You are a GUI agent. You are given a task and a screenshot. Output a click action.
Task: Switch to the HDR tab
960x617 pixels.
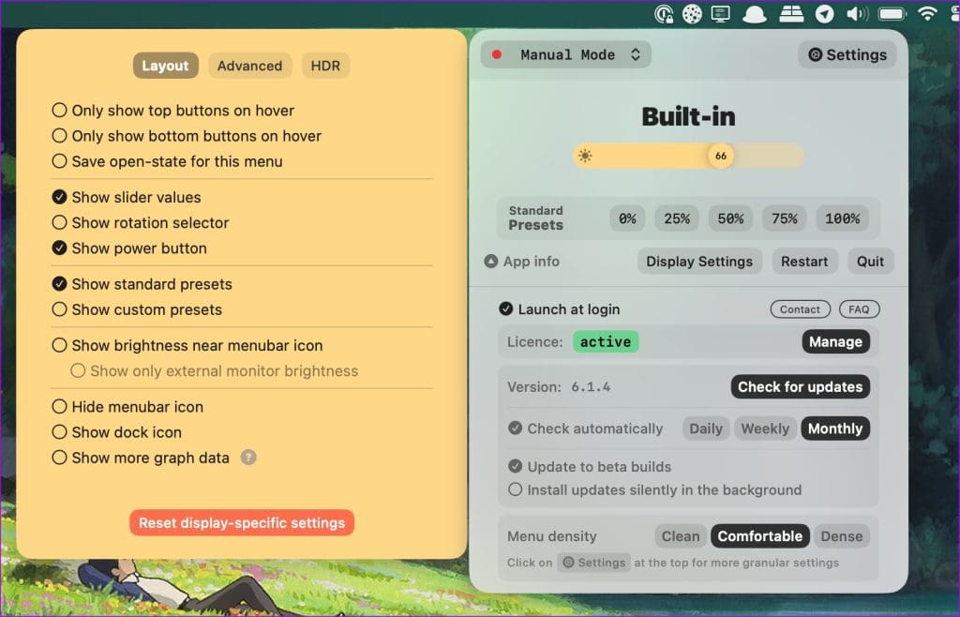(x=325, y=66)
